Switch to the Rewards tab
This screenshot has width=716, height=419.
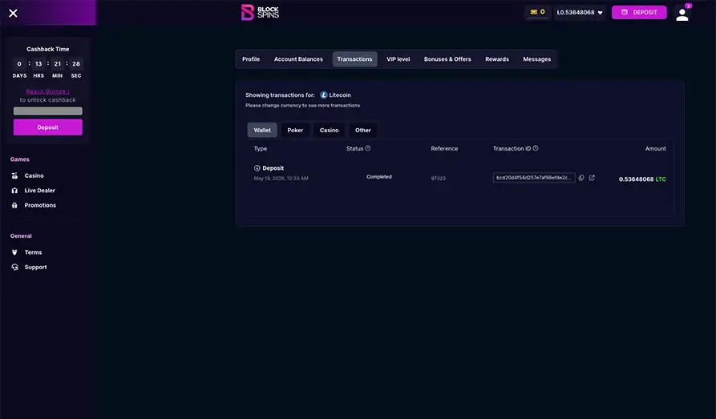pyautogui.click(x=497, y=59)
